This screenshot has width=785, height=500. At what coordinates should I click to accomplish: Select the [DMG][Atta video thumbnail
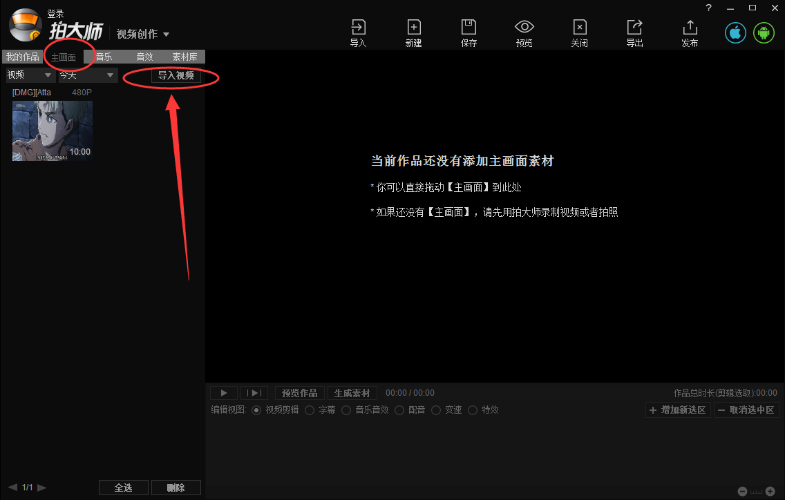click(51, 131)
